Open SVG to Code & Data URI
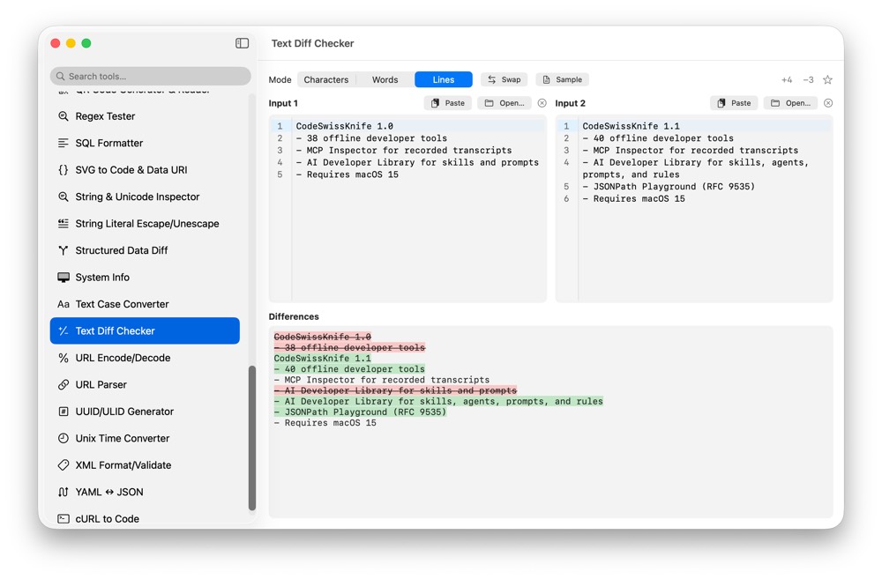This screenshot has height=579, width=882. pos(145,170)
